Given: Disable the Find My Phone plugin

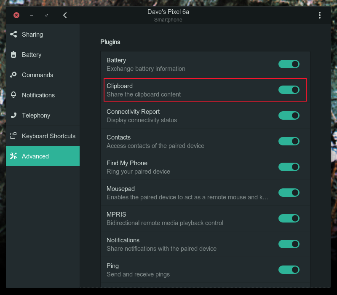Looking at the screenshot, I should (289, 167).
